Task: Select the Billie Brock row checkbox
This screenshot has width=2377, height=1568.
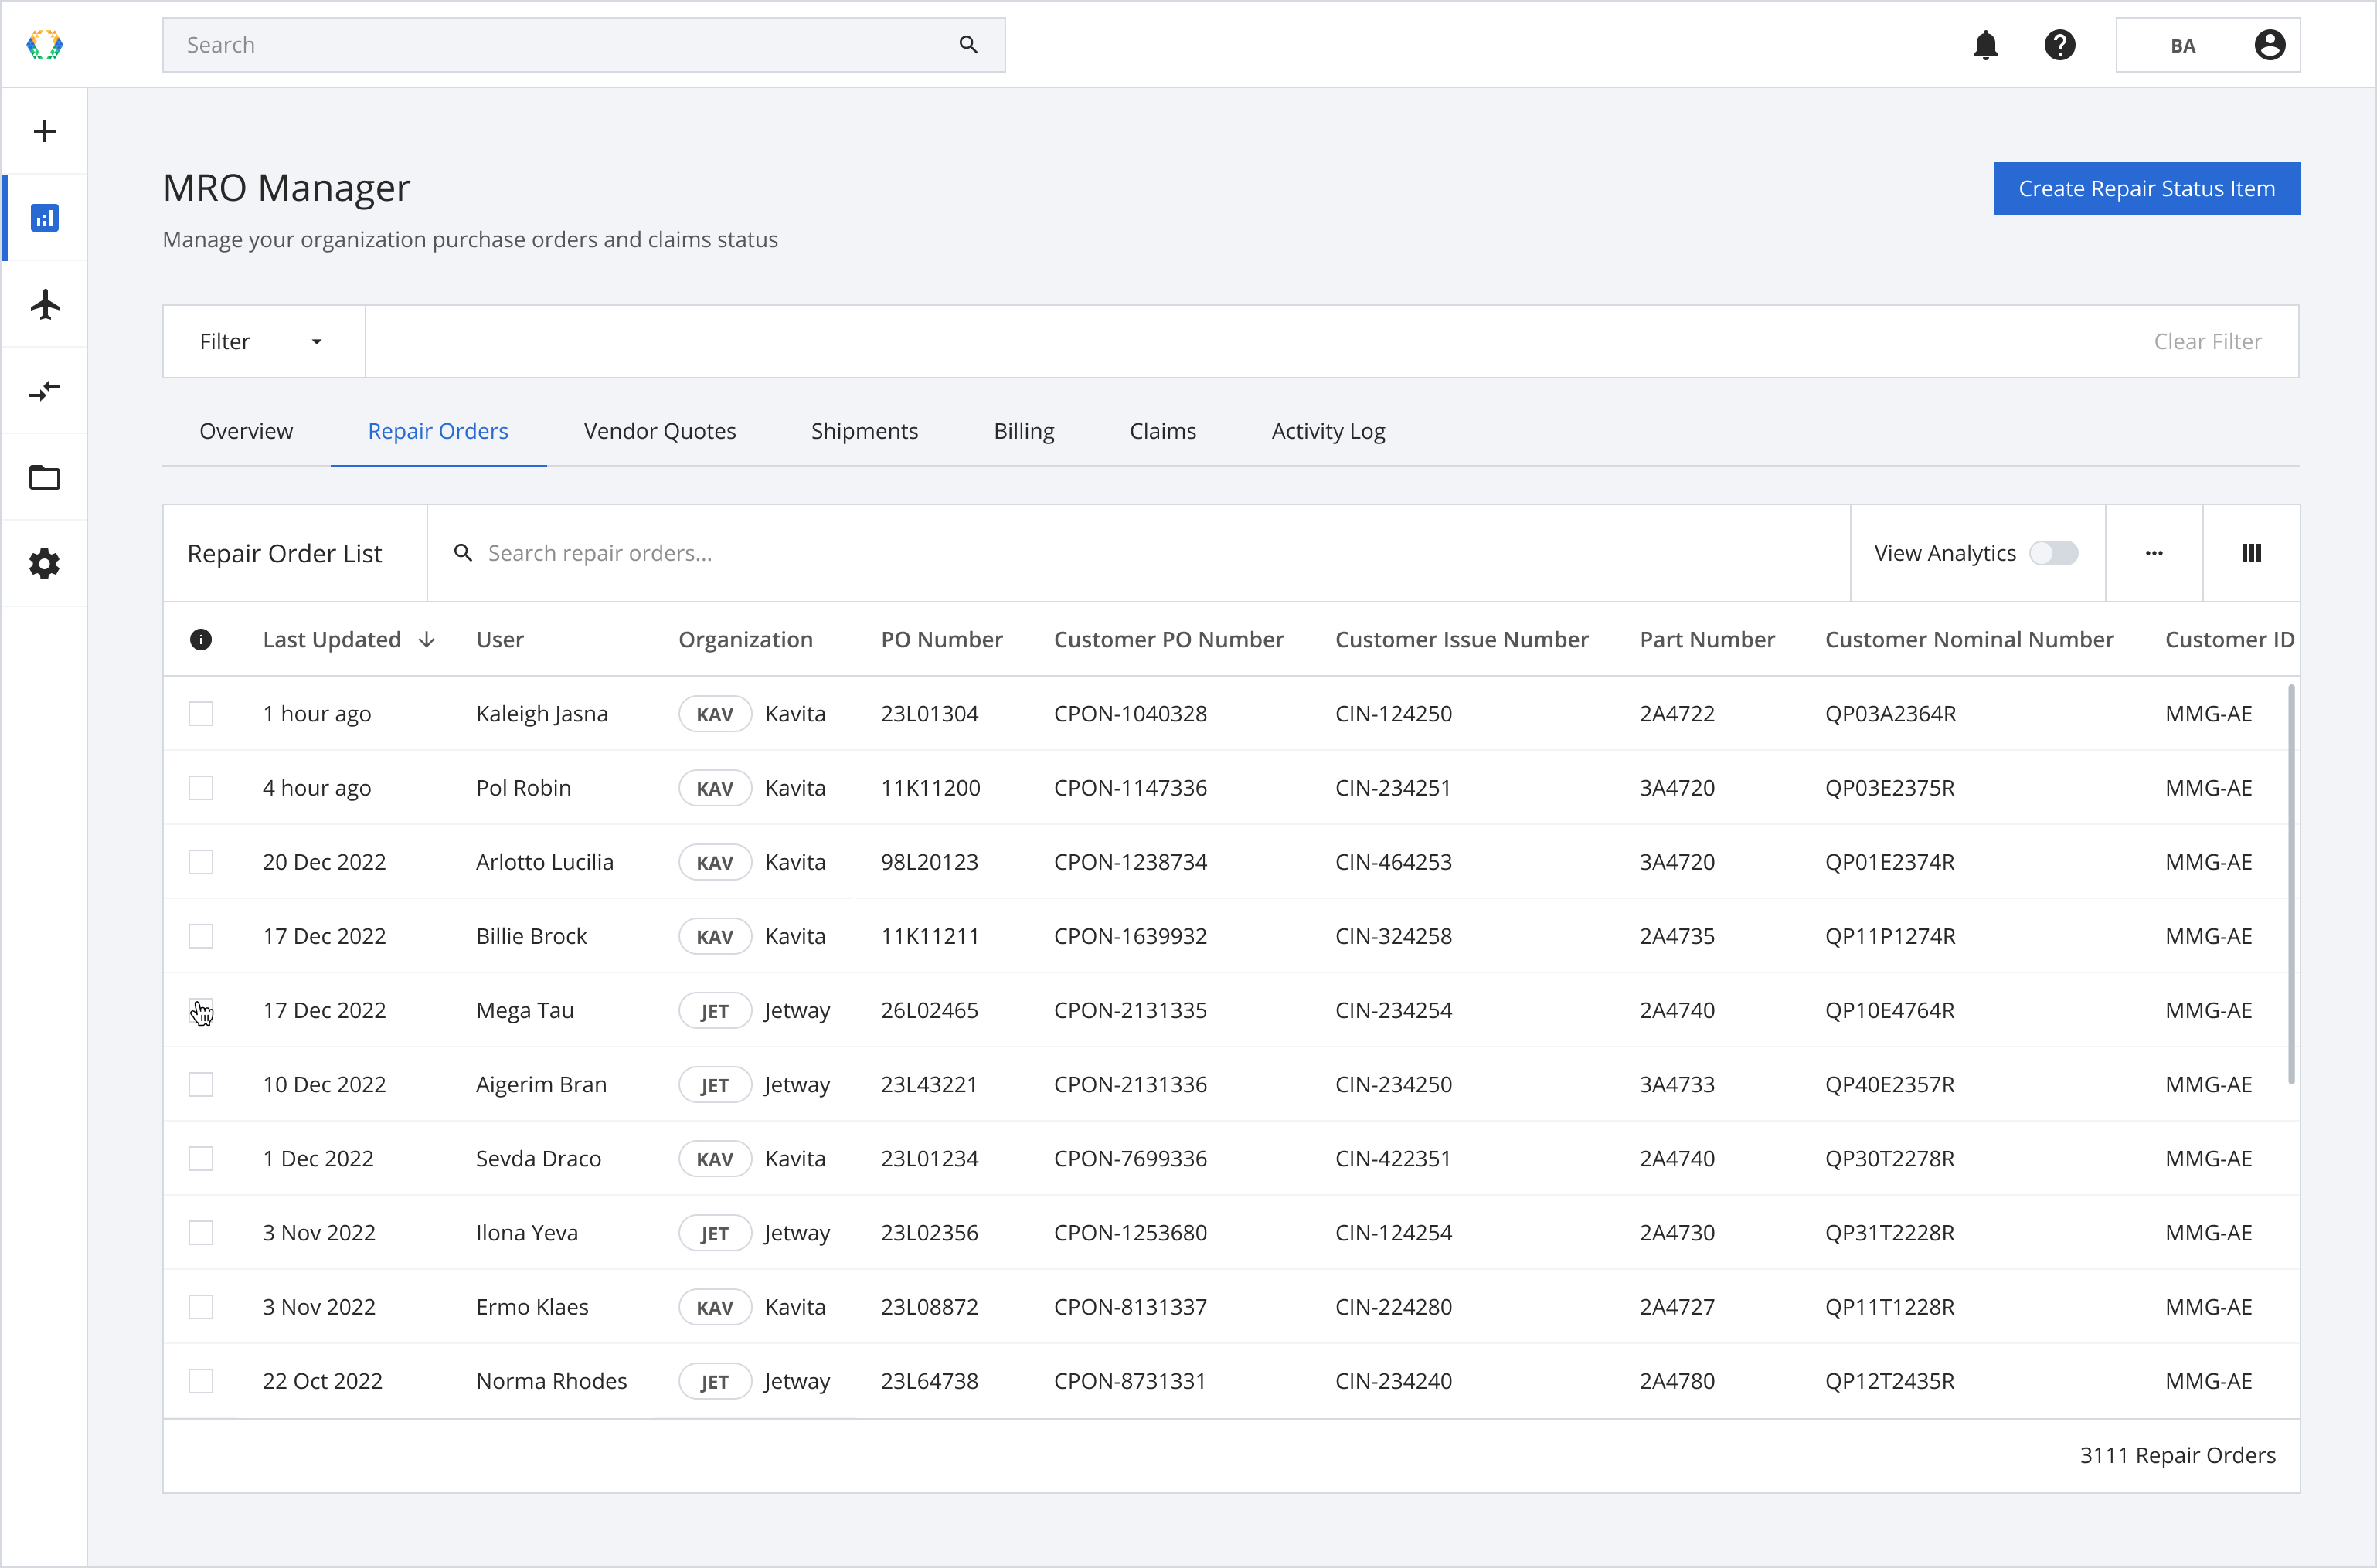Action: (x=200, y=936)
